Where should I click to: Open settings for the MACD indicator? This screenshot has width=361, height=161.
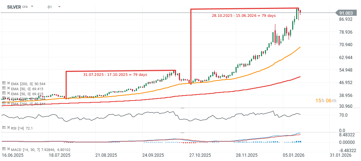3,148
